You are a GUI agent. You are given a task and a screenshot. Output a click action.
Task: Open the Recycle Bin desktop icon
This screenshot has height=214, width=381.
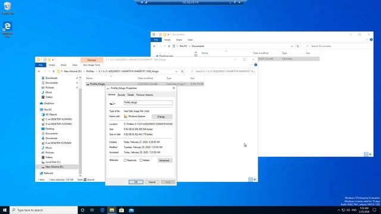[8, 8]
